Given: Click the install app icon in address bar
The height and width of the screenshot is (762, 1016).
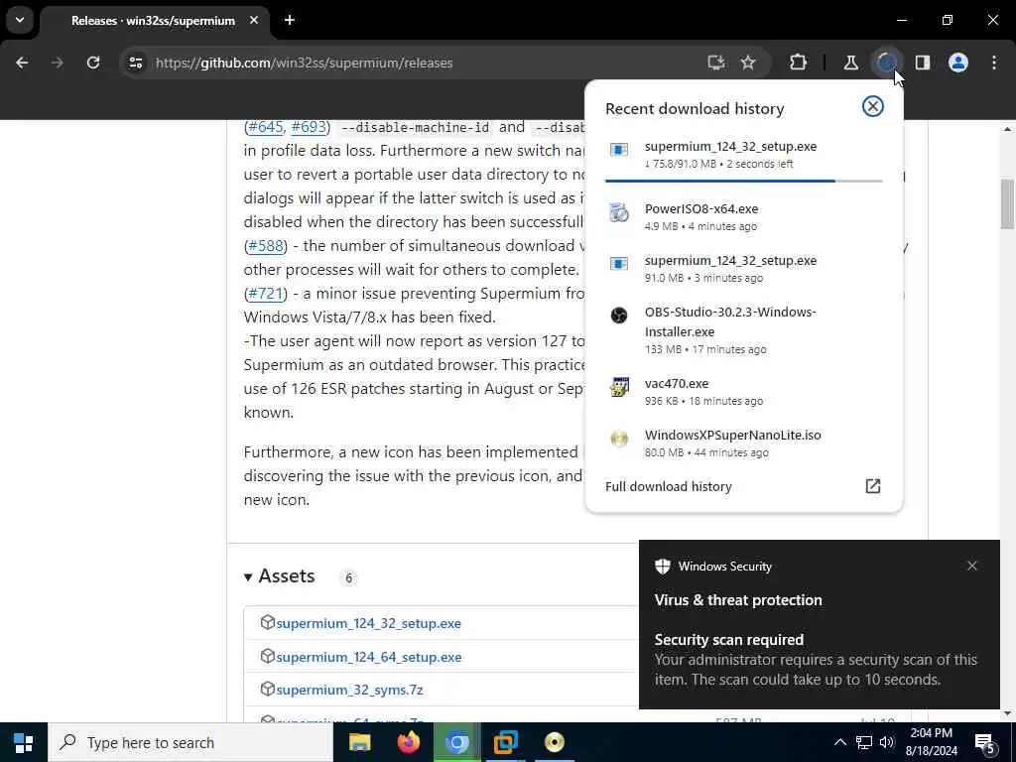Looking at the screenshot, I should 715,63.
